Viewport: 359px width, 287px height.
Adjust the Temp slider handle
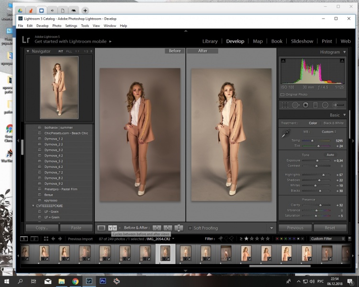312,141
